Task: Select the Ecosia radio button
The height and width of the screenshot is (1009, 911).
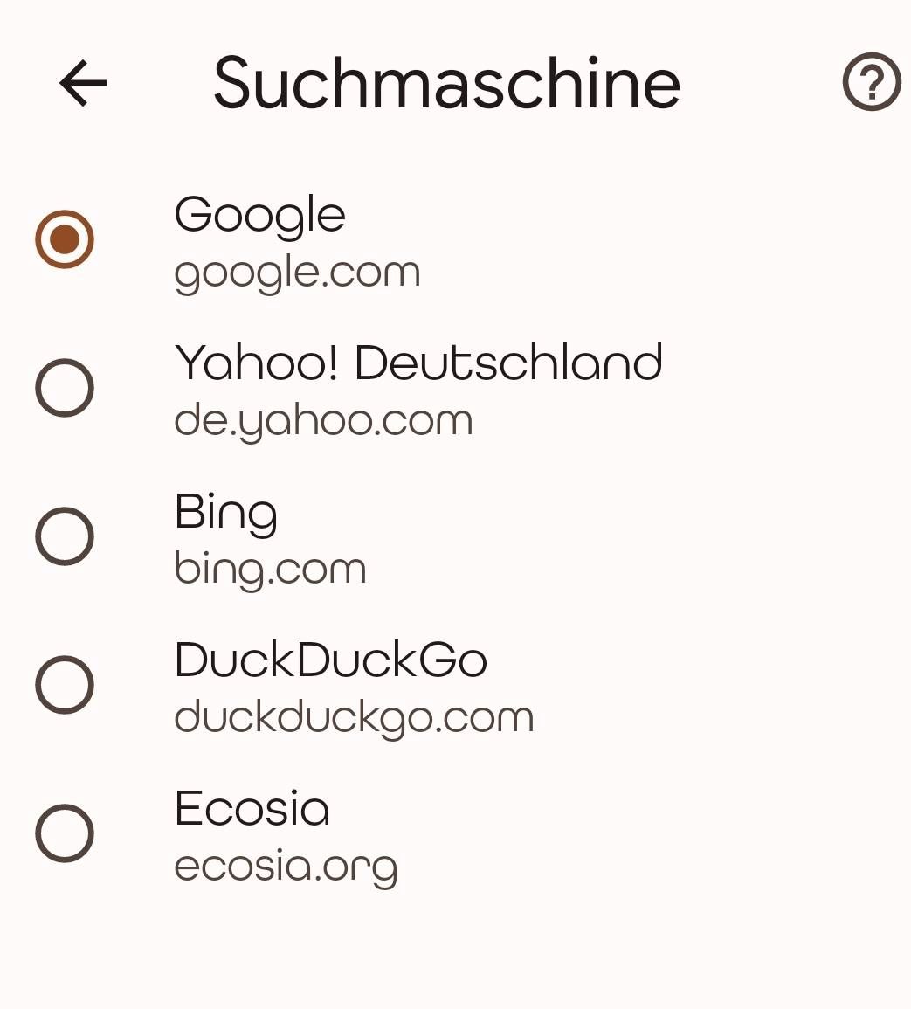Action: pyautogui.click(x=65, y=833)
